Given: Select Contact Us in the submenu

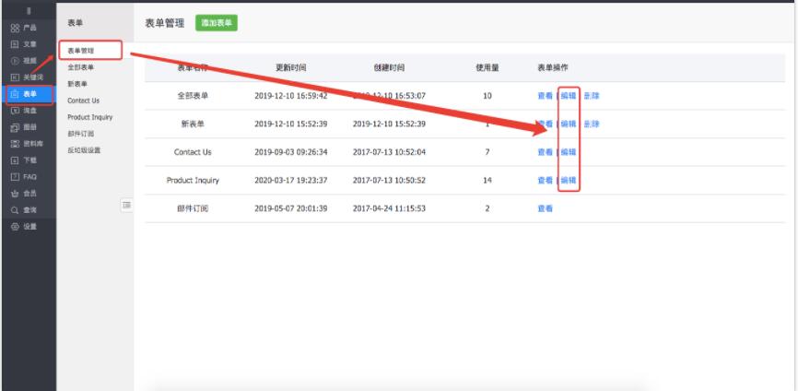Looking at the screenshot, I should (x=83, y=101).
